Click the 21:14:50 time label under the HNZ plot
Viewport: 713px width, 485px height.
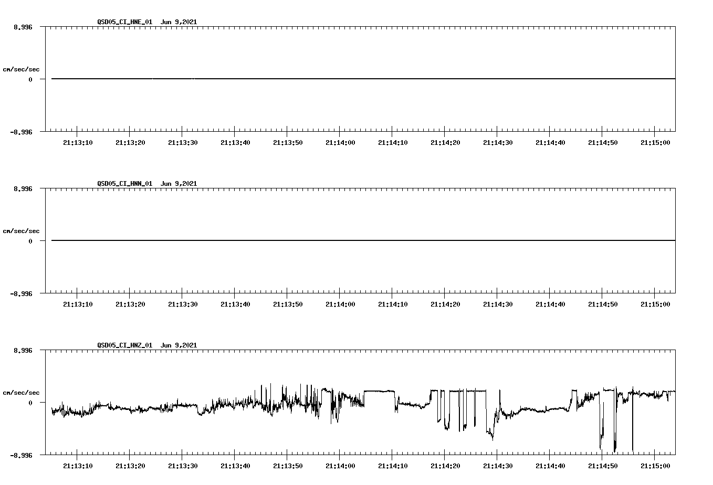point(603,466)
